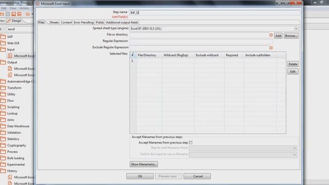
Task: Open the Action menu in main window
Action: click(x=24, y=8)
